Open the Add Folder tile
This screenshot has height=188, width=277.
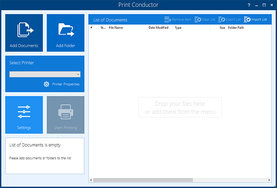(66, 33)
